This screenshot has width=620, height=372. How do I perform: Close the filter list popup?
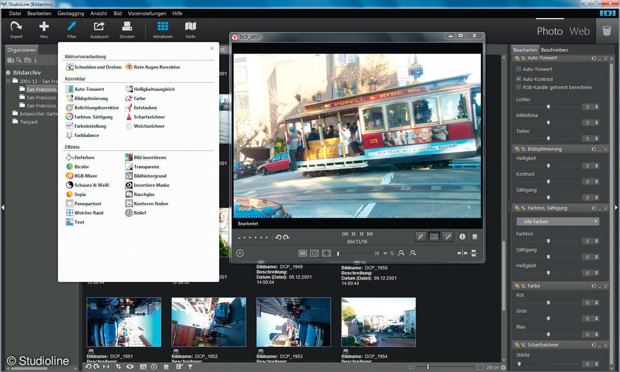pos(212,49)
